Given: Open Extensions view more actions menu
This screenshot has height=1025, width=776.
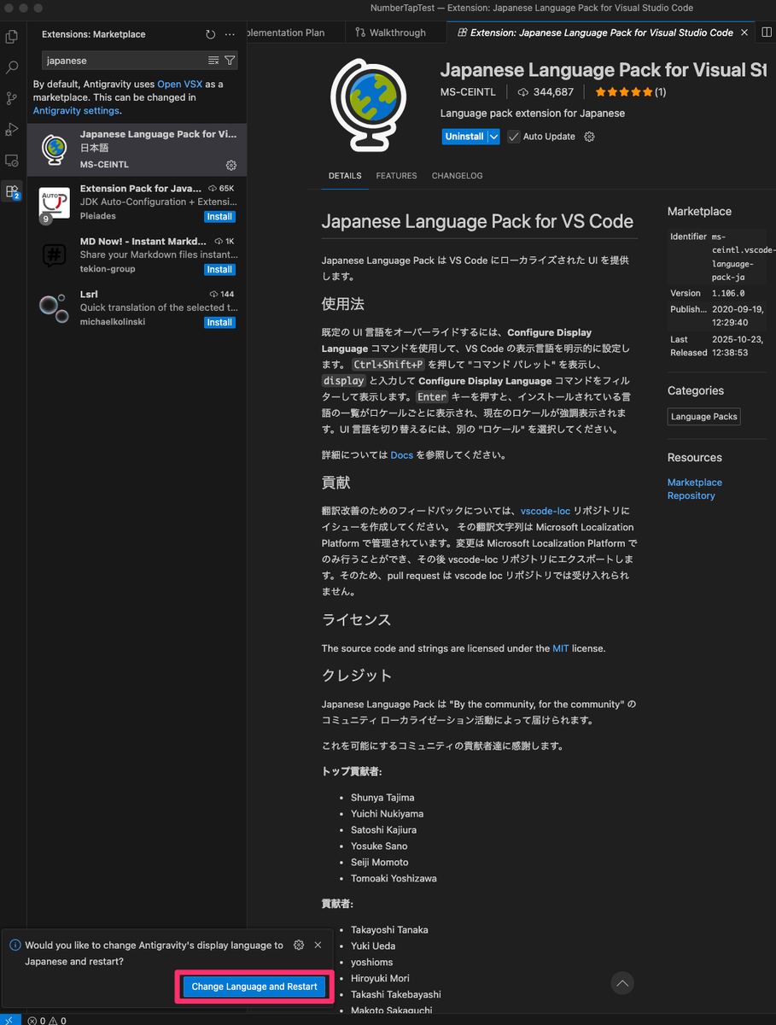Looking at the screenshot, I should pos(230,34).
